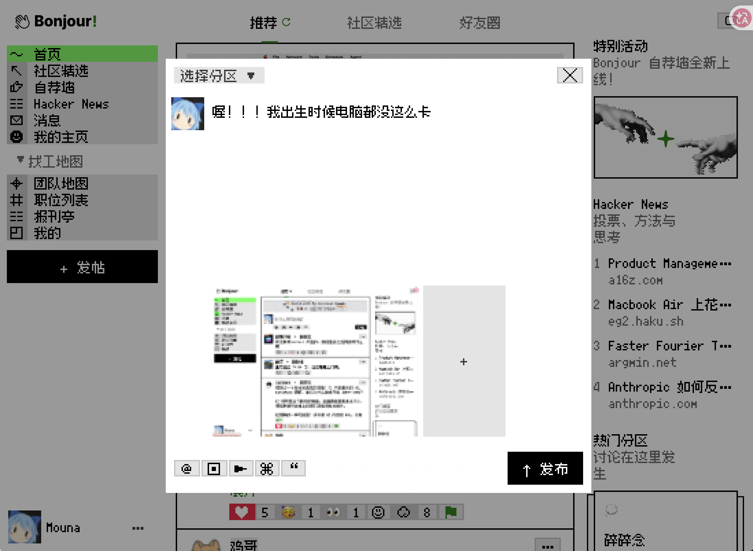Open 报刊亭 in the sidebar
Screen dimensions: 753x551
point(82,216)
